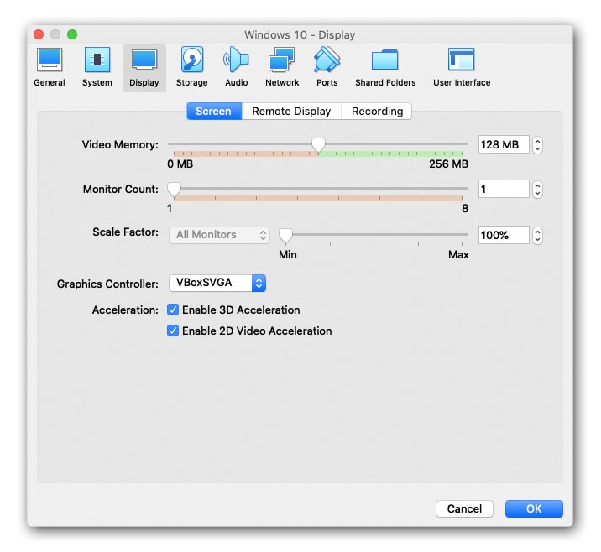Click the 256 MB maximum label
The height and width of the screenshot is (552, 601).
[448, 164]
